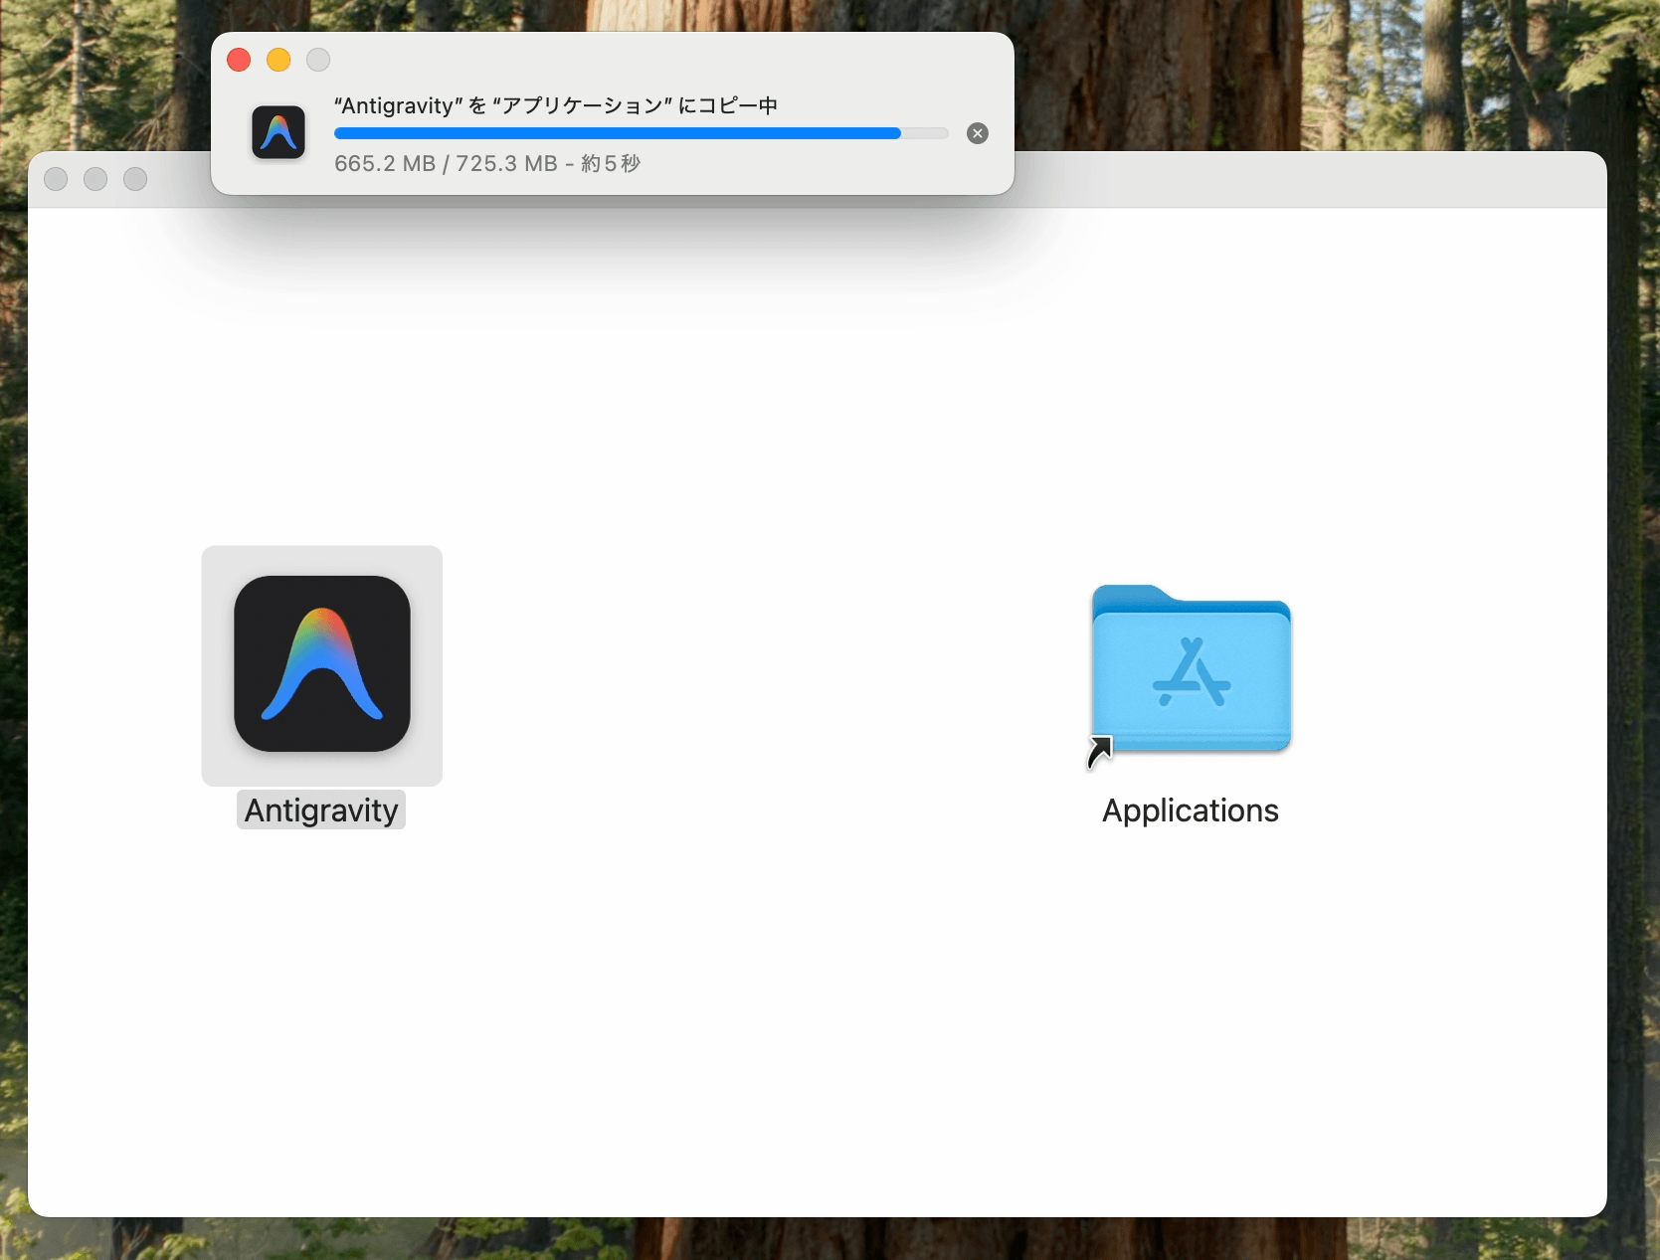This screenshot has width=1660, height=1260.
Task: Click the blue filled copy progress bar
Action: (617, 133)
